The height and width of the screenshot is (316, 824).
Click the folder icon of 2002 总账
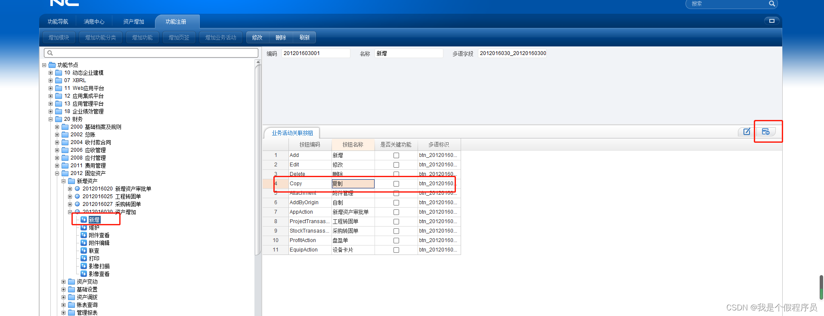(65, 135)
